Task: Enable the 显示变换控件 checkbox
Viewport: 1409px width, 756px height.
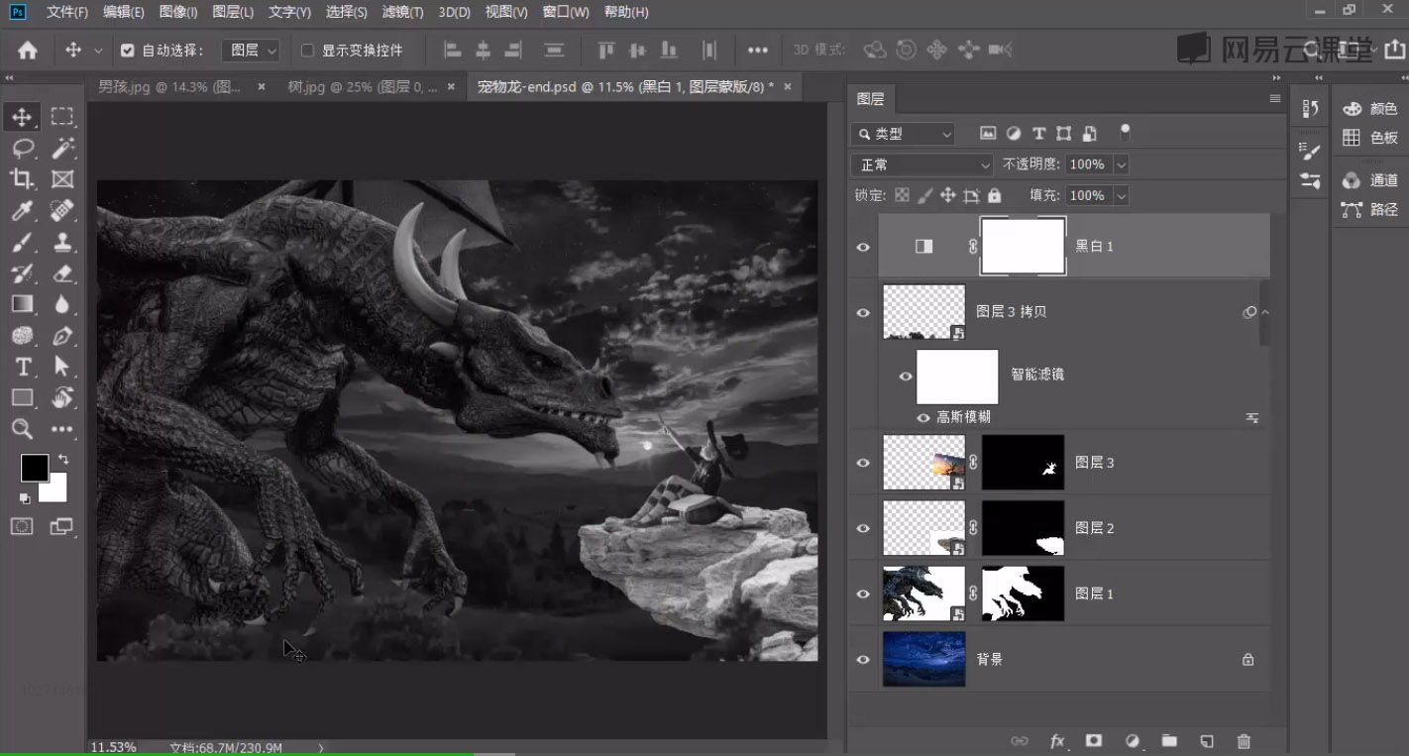Action: (307, 50)
